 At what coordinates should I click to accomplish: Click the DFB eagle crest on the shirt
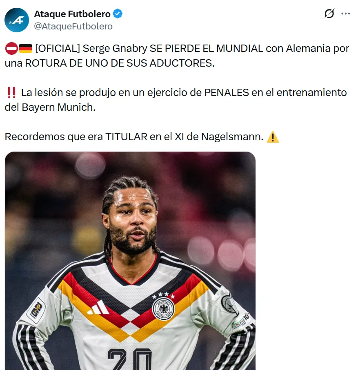[x=163, y=309]
